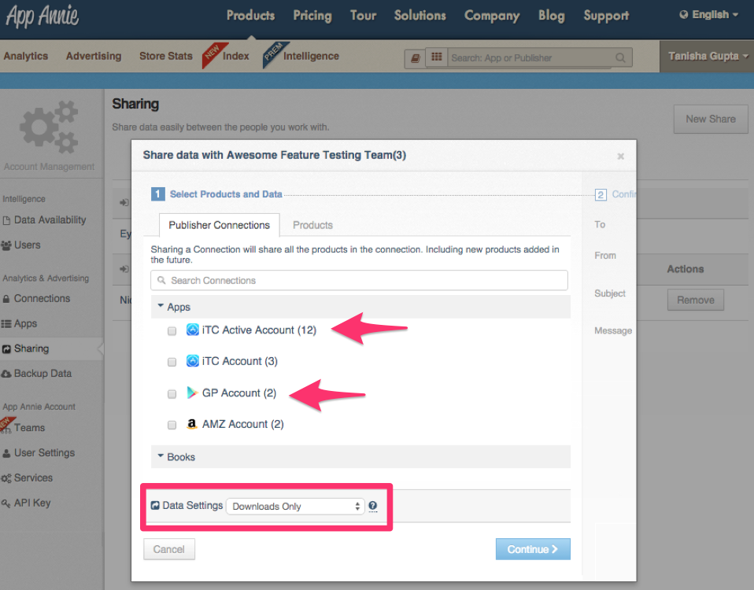This screenshot has height=590, width=754.
Task: Open the Solutions menu item
Action: pos(420,16)
